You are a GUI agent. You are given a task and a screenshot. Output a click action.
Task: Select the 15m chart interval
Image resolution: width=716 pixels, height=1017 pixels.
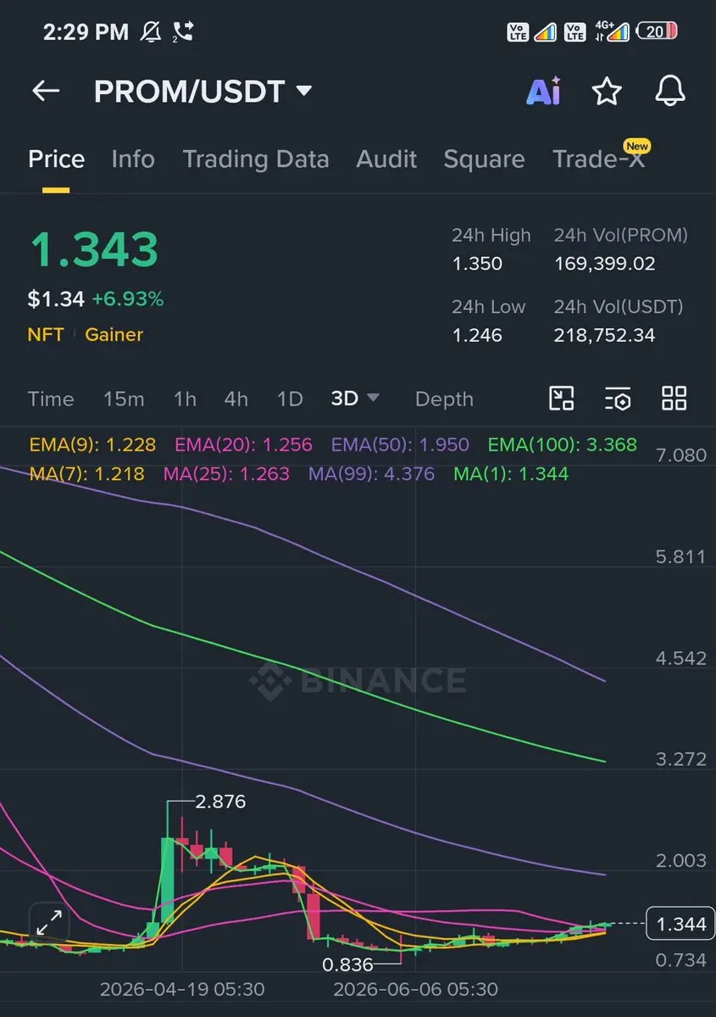coord(124,399)
